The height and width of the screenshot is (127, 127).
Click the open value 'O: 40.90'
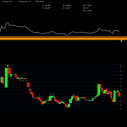(46, 6)
